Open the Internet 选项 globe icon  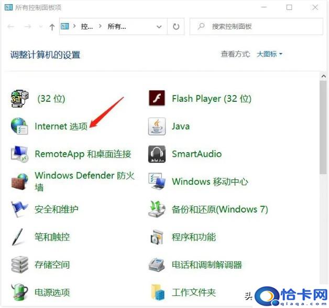(x=19, y=126)
